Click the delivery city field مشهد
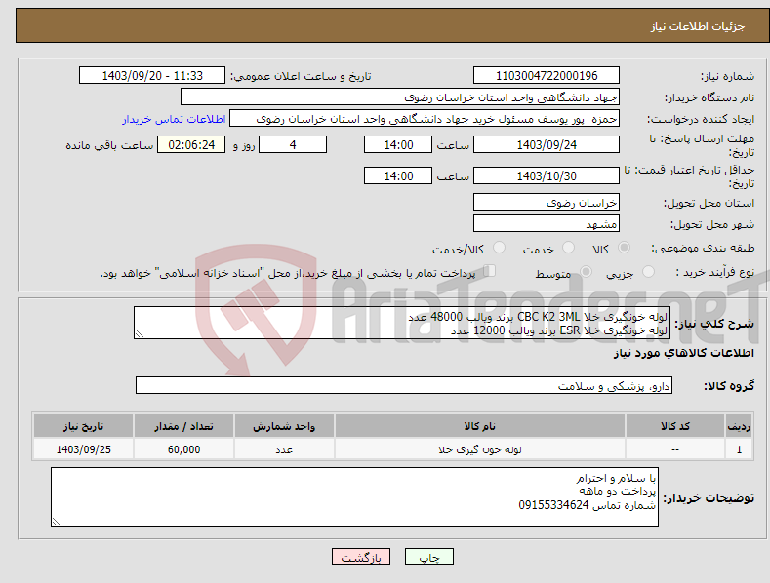 pos(547,224)
